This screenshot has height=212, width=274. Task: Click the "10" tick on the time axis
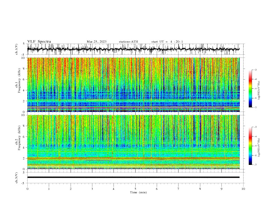243,189
